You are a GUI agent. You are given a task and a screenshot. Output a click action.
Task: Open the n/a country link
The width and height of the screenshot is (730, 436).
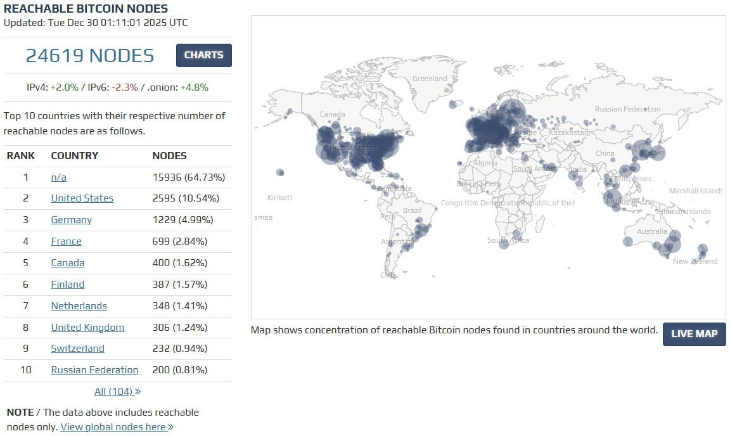point(58,177)
